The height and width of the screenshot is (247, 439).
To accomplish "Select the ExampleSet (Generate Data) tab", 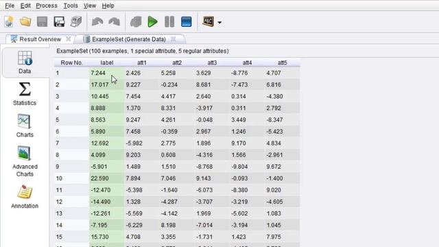I will click(x=129, y=39).
